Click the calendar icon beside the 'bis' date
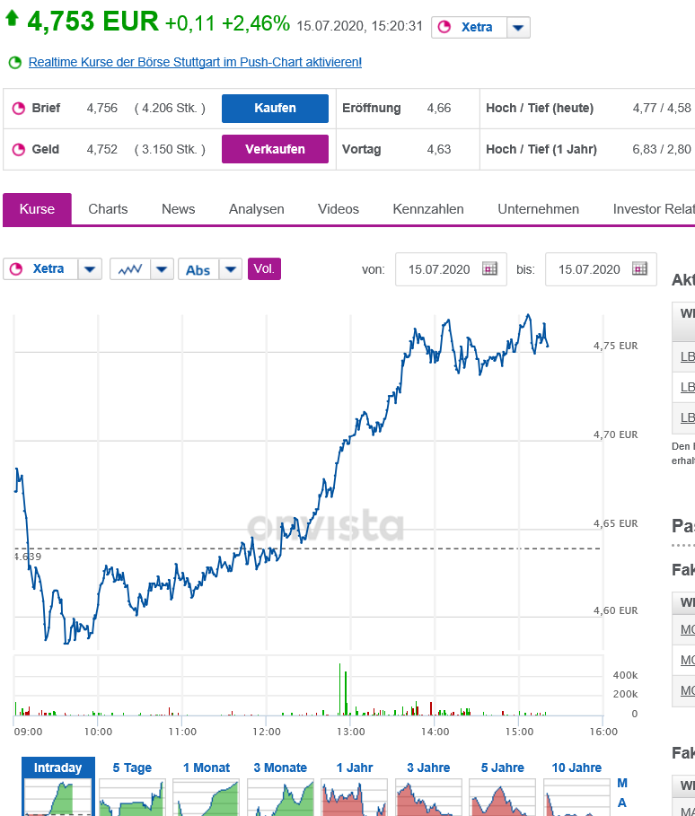Image resolution: width=695 pixels, height=816 pixels. tap(639, 269)
